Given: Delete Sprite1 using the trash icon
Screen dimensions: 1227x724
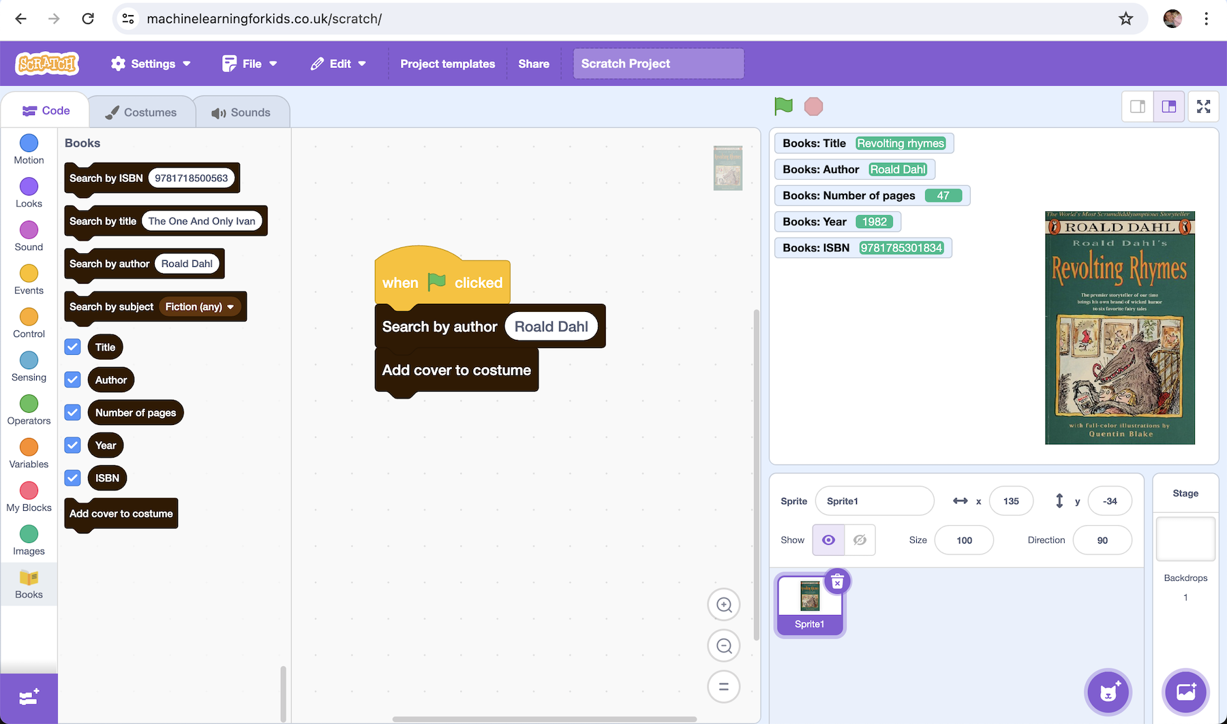Looking at the screenshot, I should (x=837, y=582).
